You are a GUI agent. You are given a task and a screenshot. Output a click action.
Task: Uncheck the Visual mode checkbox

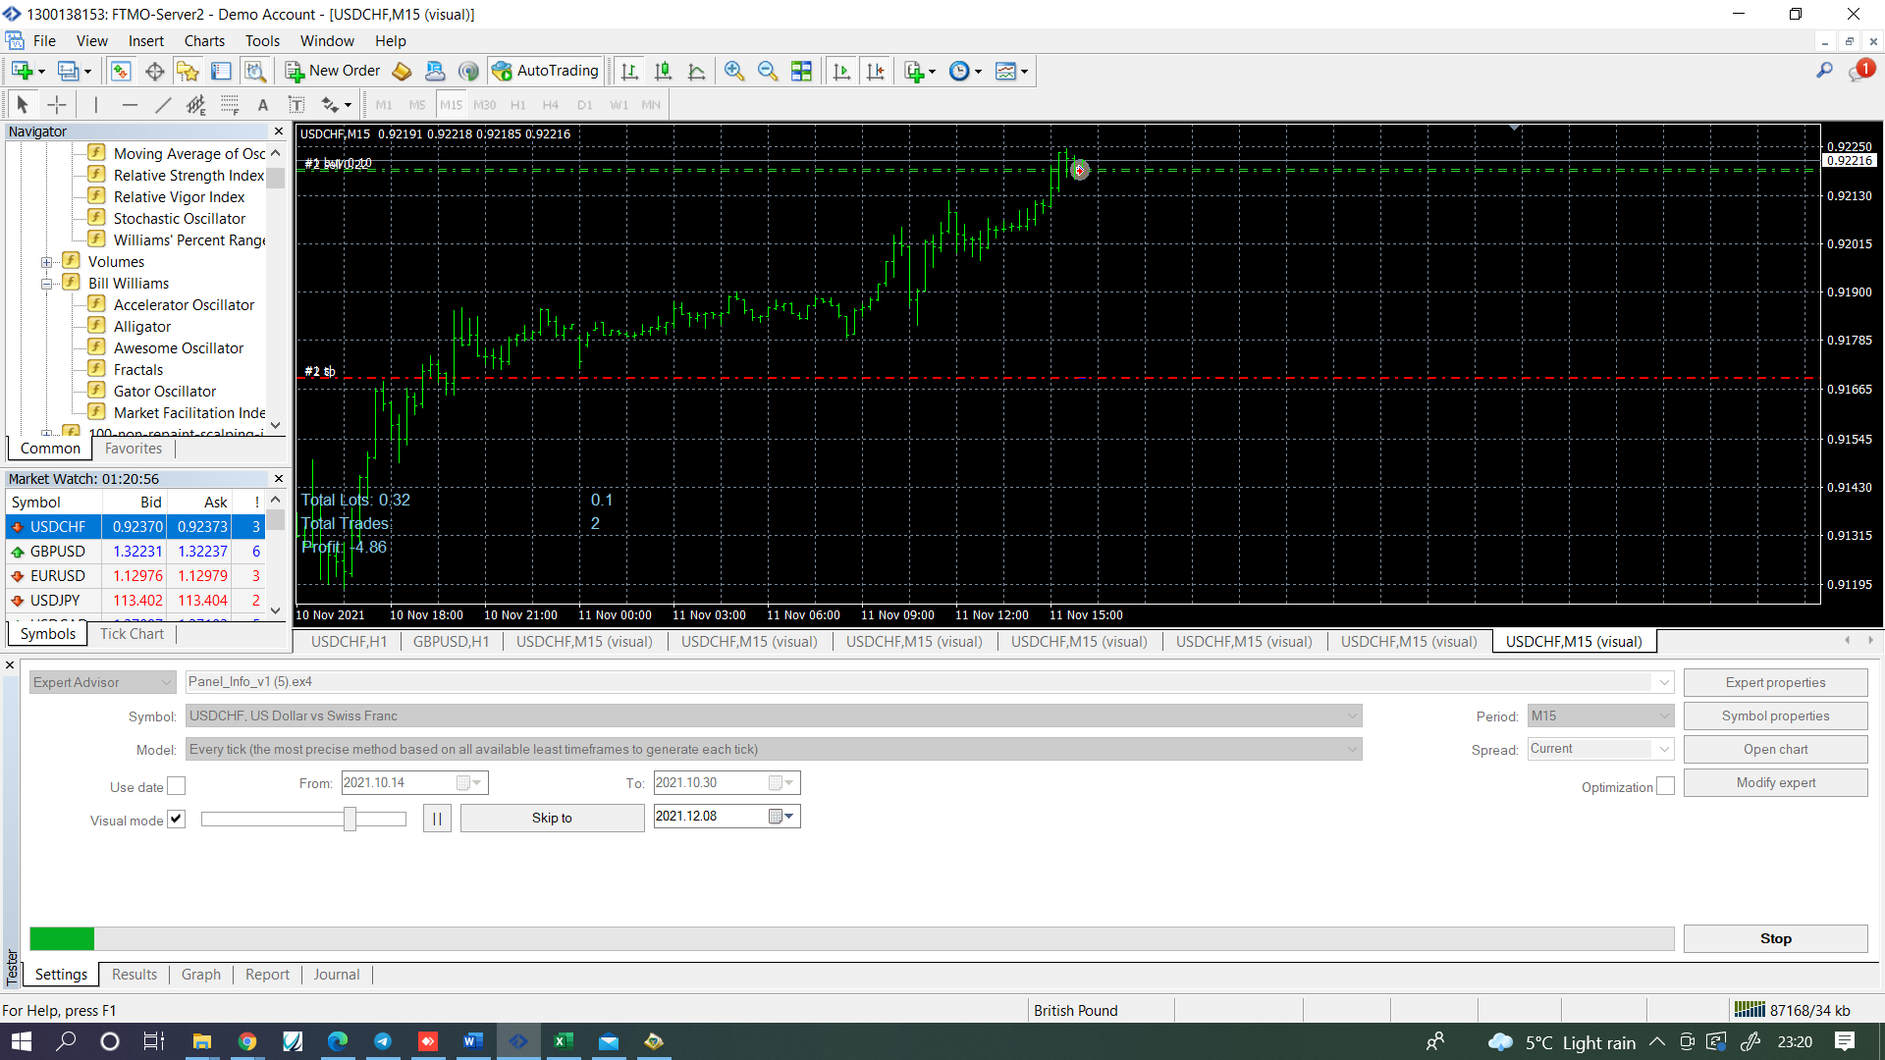tap(177, 819)
